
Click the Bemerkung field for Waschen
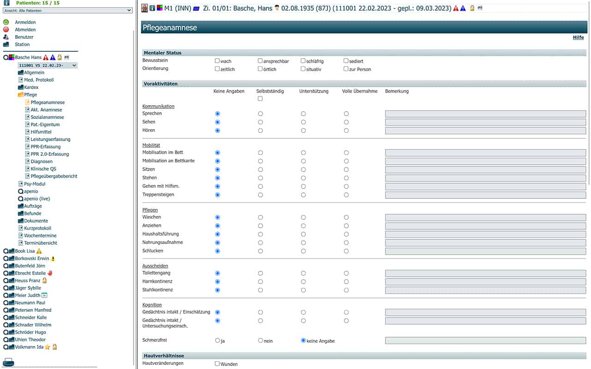pos(485,217)
